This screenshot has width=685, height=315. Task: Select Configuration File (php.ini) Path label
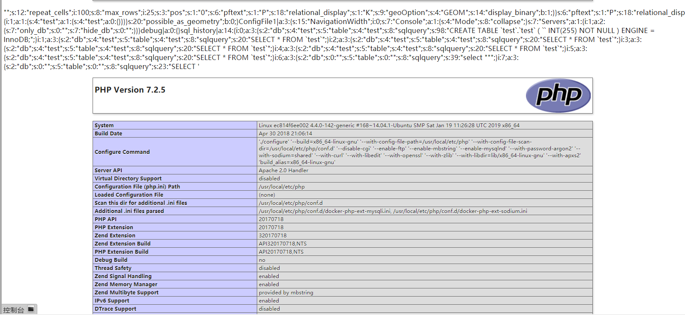pos(137,187)
